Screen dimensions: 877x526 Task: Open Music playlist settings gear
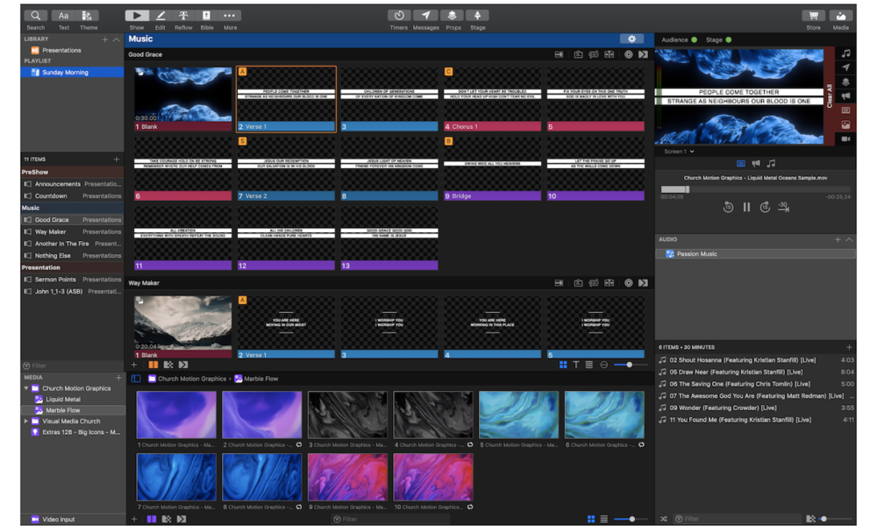631,39
